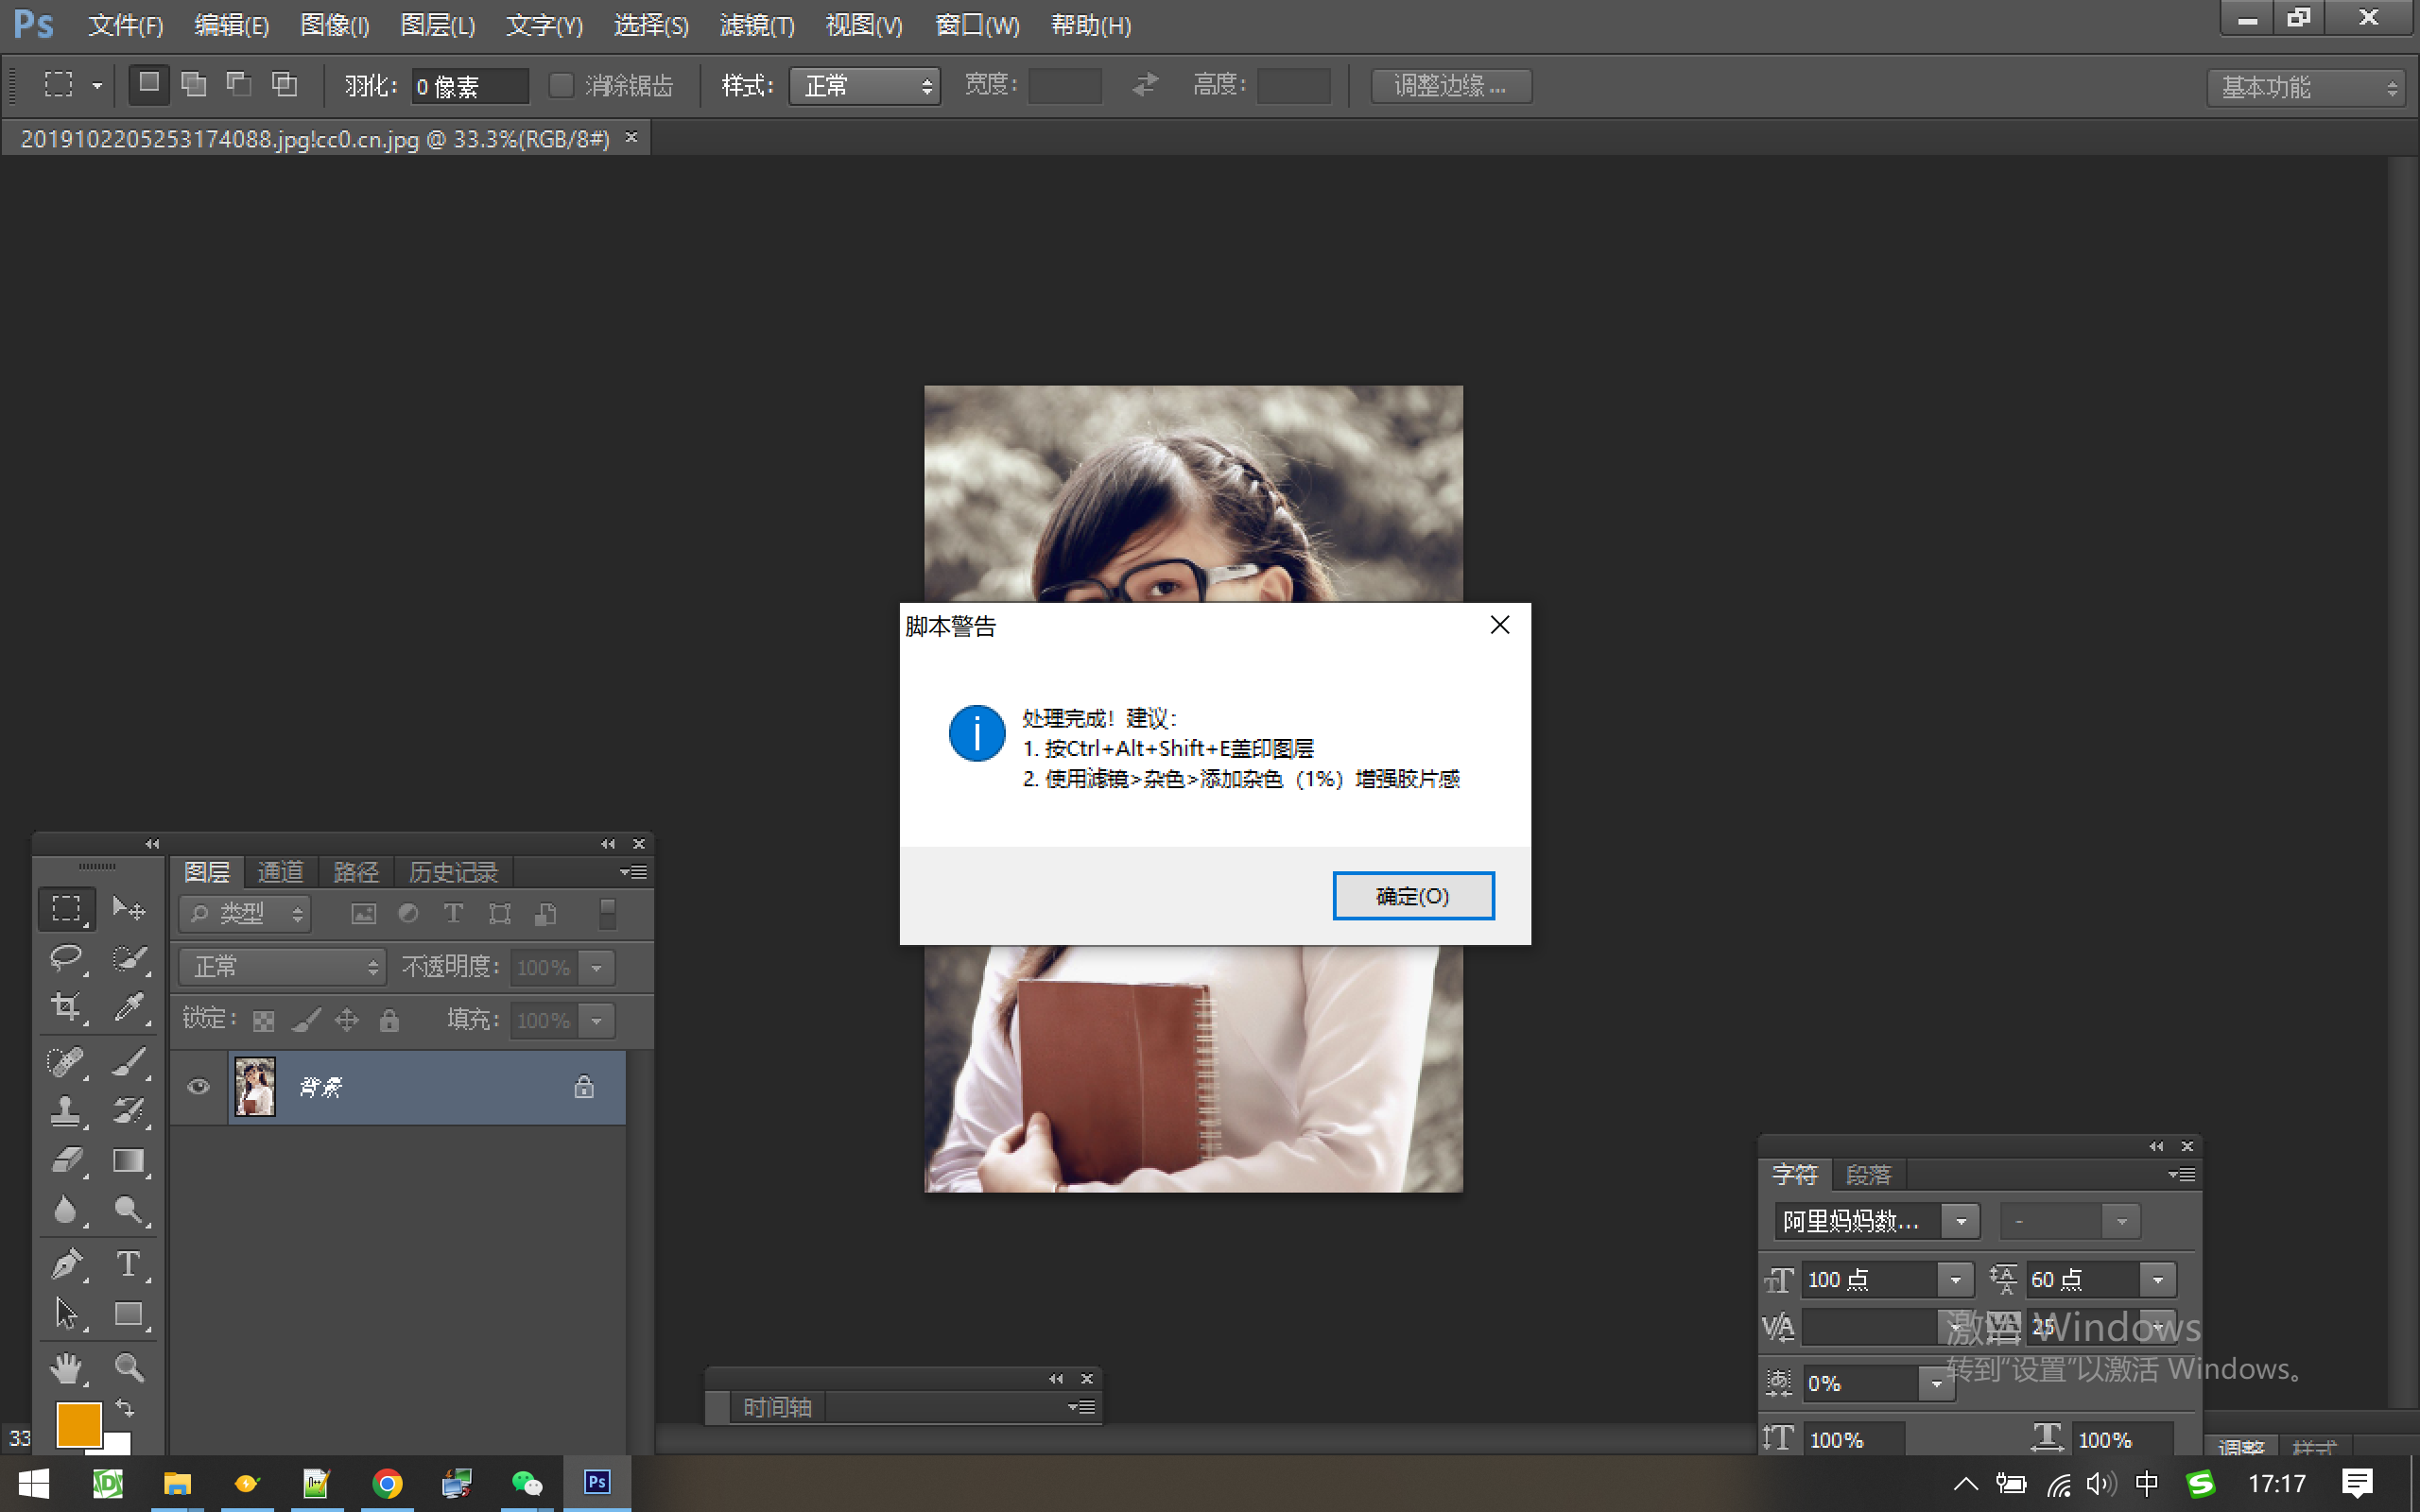Enable the 消除锯齿 anti-alias checkbox

tap(561, 85)
